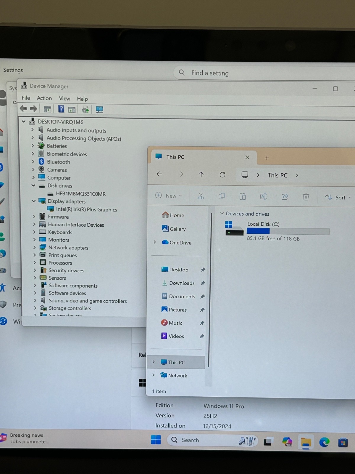Expand OneDrive in File Explorer sidebar
355x474 pixels.
tap(154, 242)
